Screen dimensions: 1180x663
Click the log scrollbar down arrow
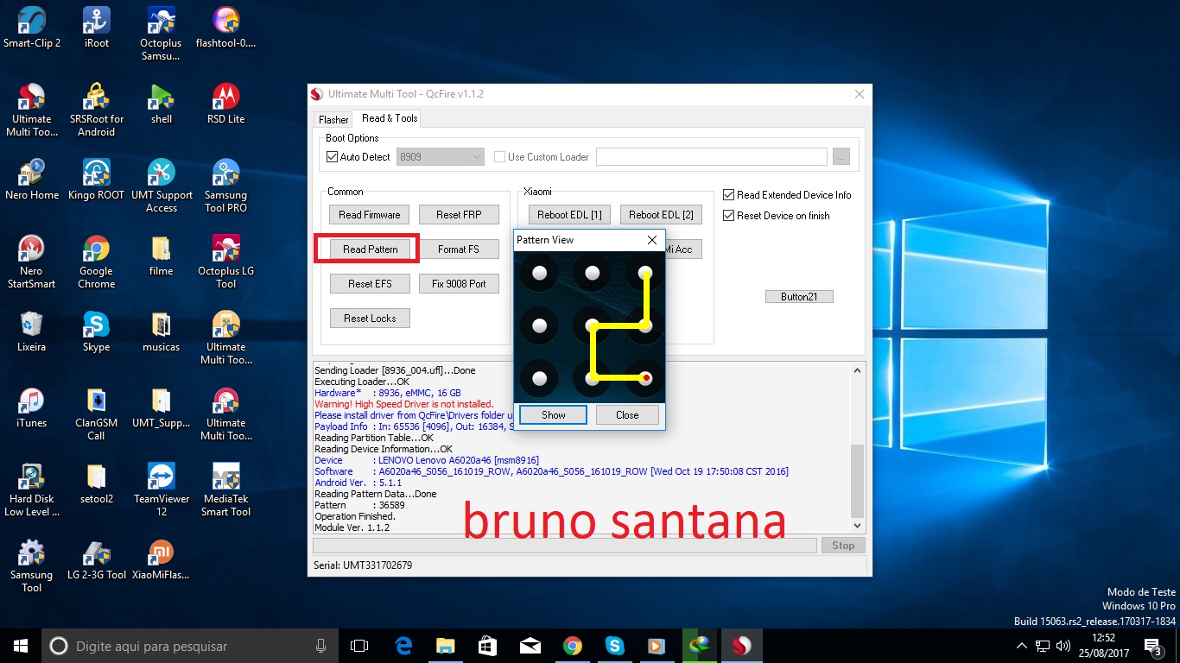pyautogui.click(x=857, y=525)
